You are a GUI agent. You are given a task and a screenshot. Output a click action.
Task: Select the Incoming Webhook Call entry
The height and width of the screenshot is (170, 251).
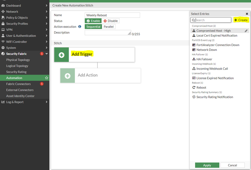tap(220, 69)
